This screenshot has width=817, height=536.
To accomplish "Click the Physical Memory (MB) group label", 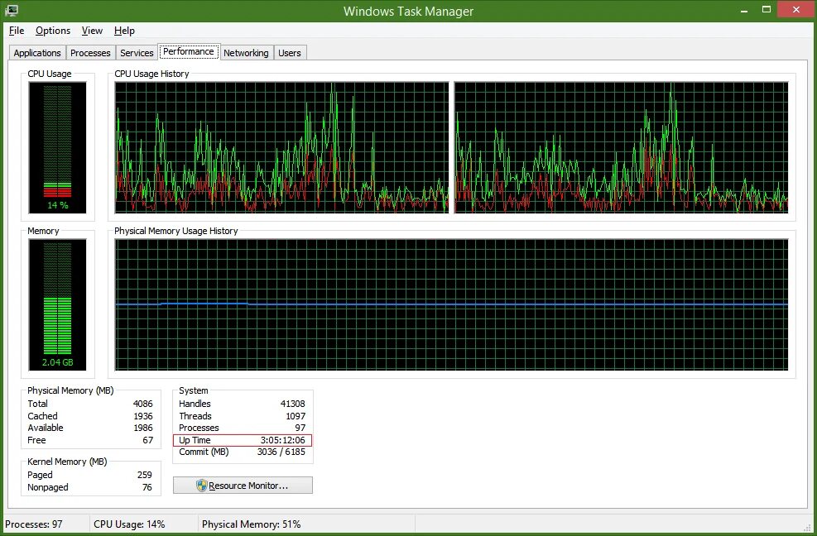I will coord(70,390).
